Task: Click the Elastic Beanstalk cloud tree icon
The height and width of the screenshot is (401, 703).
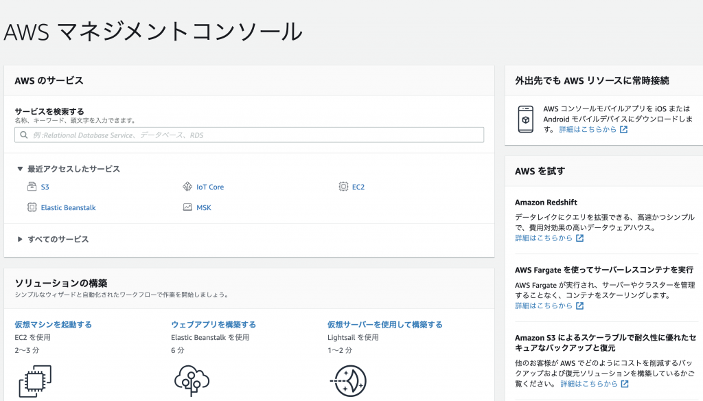Action: [192, 380]
